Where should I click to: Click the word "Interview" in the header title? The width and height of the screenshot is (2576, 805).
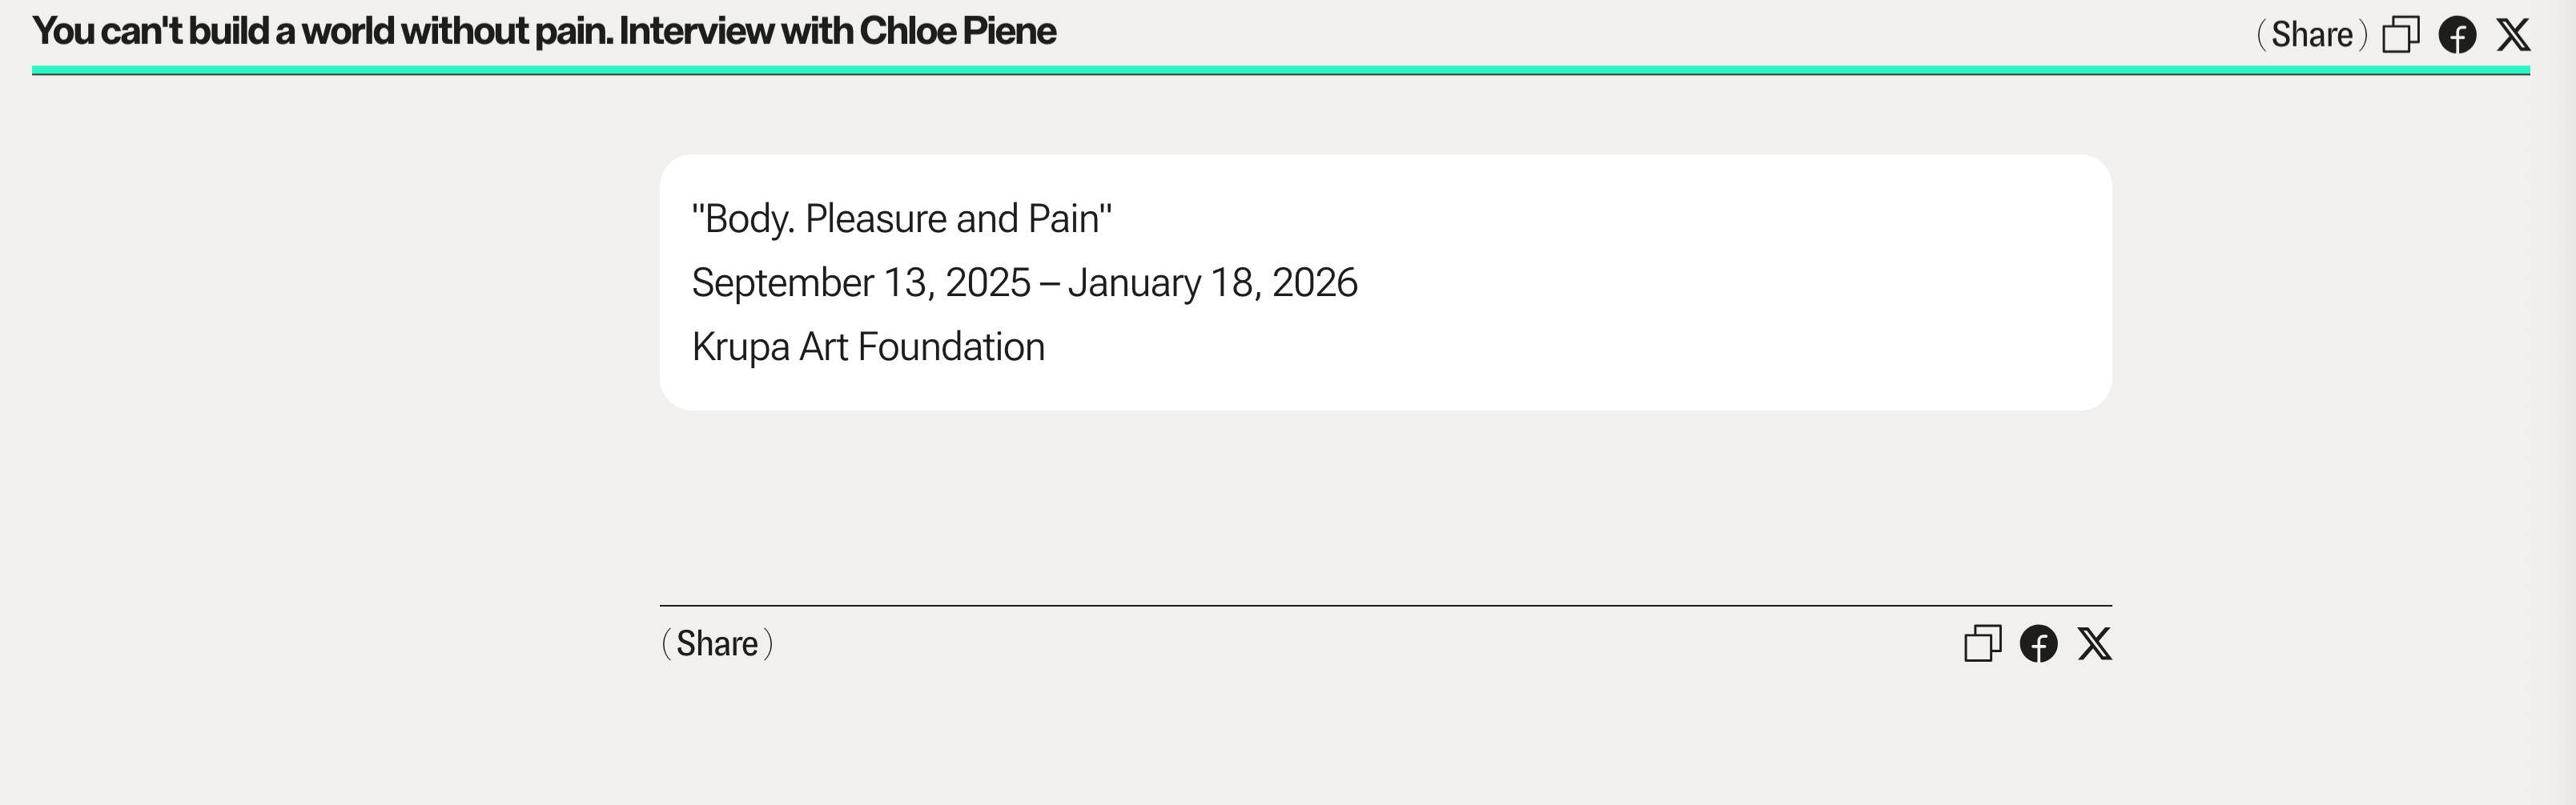696,32
